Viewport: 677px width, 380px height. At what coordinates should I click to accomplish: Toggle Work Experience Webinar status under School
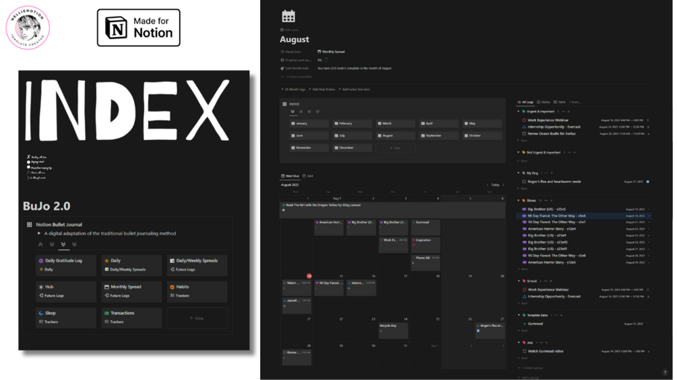coord(525,289)
